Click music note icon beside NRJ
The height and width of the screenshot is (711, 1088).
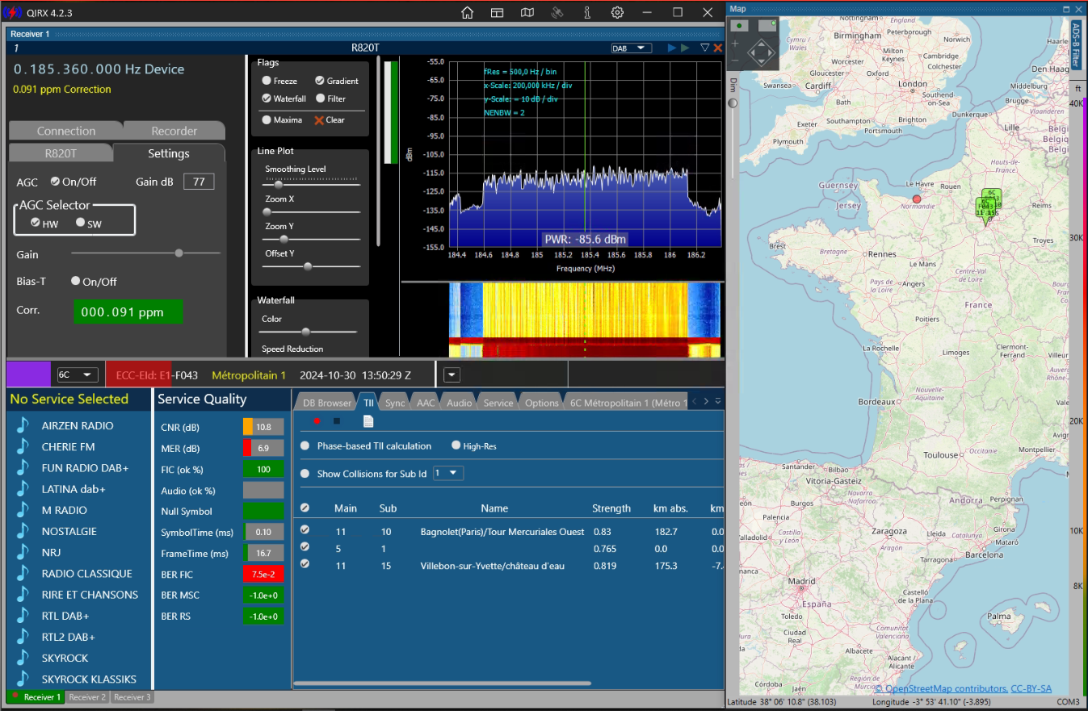tap(23, 552)
